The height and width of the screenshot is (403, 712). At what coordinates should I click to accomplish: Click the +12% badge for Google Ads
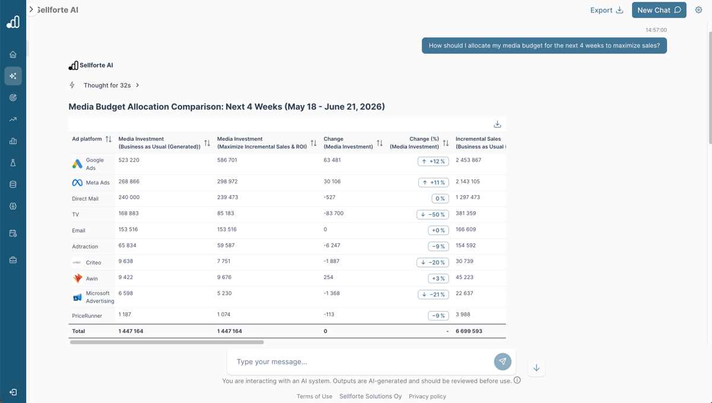(433, 161)
